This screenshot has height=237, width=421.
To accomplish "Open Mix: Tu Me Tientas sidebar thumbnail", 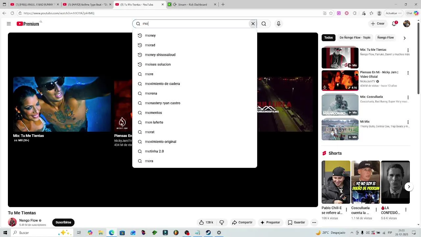I will (340, 58).
